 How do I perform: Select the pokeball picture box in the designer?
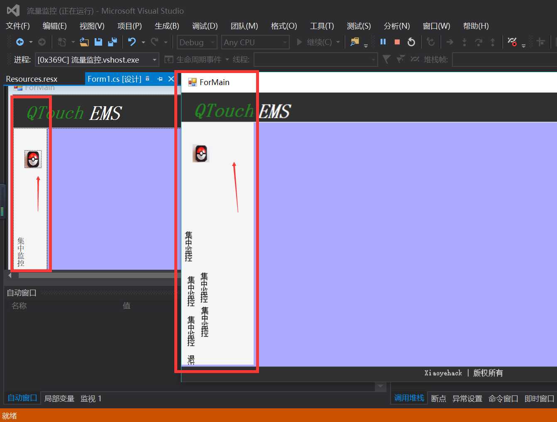[33, 159]
